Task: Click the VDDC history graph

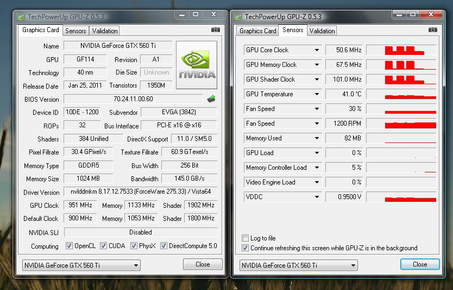Action: pyautogui.click(x=401, y=197)
